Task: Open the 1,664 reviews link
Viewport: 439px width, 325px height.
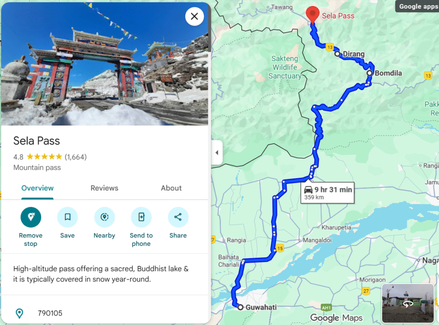Action: (75, 157)
